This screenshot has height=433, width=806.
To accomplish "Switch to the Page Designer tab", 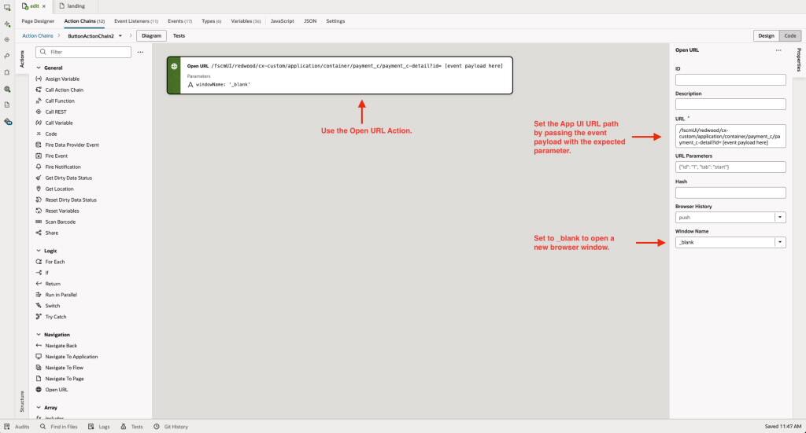I will pos(38,21).
